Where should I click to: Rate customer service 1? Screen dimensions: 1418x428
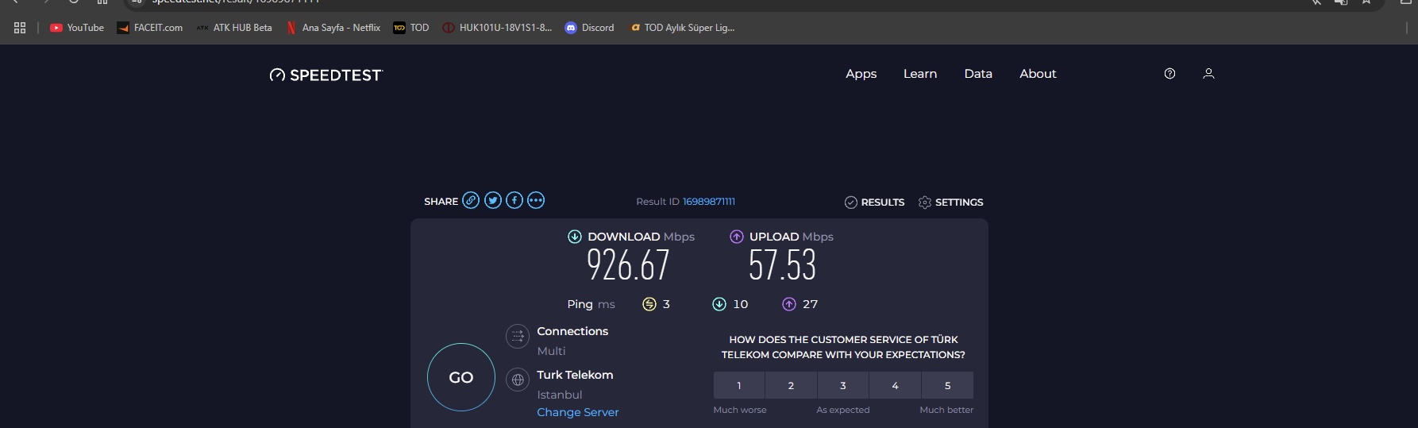point(739,385)
